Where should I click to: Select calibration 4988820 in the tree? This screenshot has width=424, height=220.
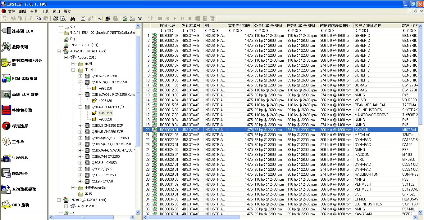[x=106, y=119]
